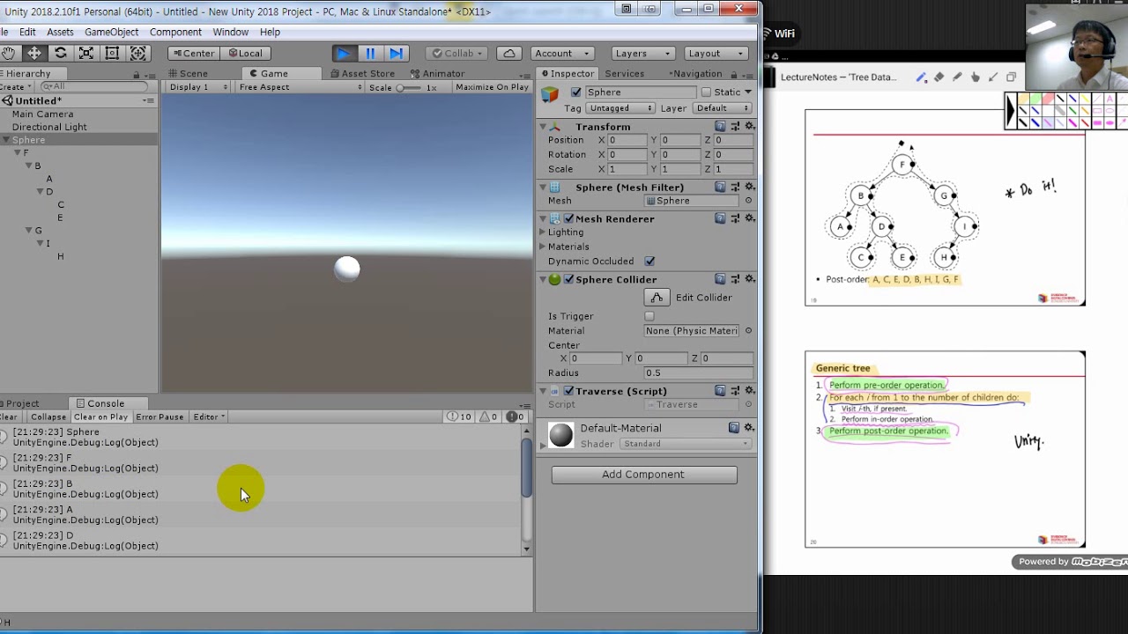Switch to the Asset Store tab
The width and height of the screenshot is (1128, 634).
point(362,74)
